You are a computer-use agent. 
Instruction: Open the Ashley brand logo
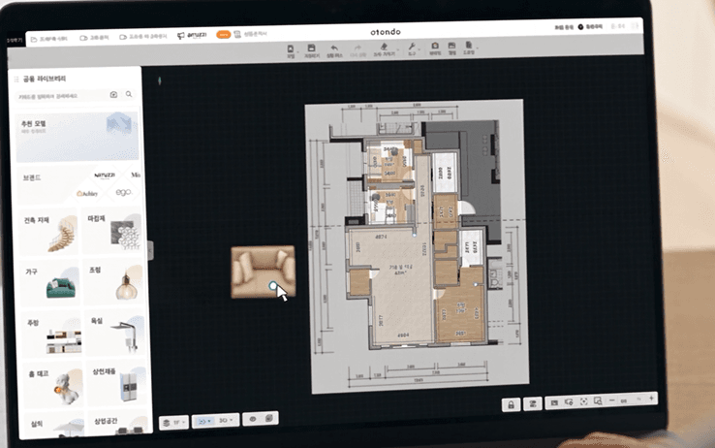[87, 194]
